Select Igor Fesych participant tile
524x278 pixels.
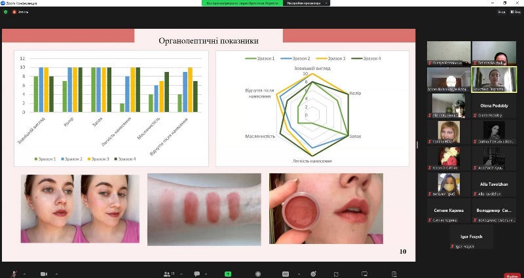tap(471, 237)
